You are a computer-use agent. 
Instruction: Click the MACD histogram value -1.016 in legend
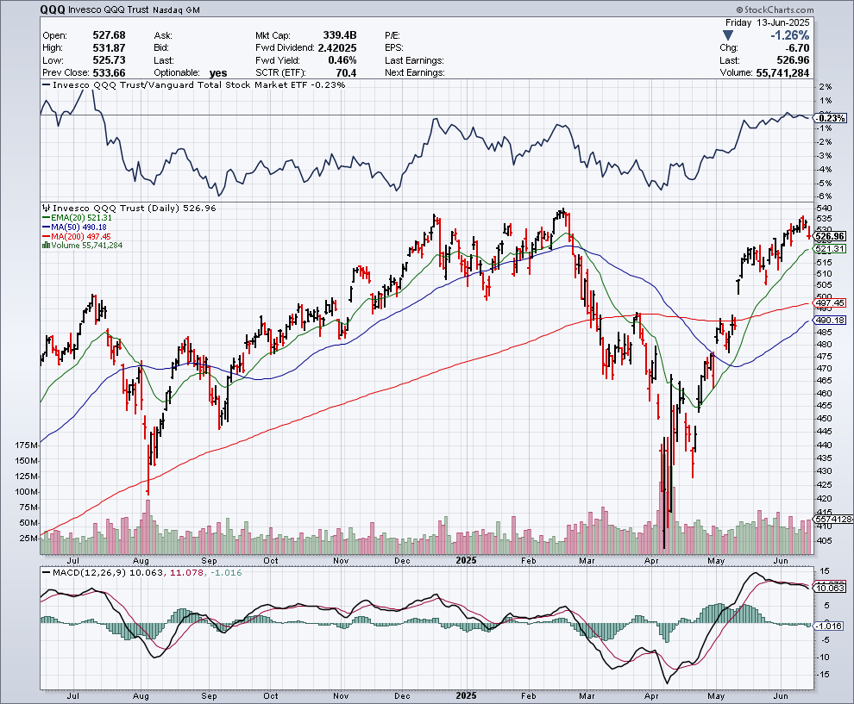pos(225,573)
